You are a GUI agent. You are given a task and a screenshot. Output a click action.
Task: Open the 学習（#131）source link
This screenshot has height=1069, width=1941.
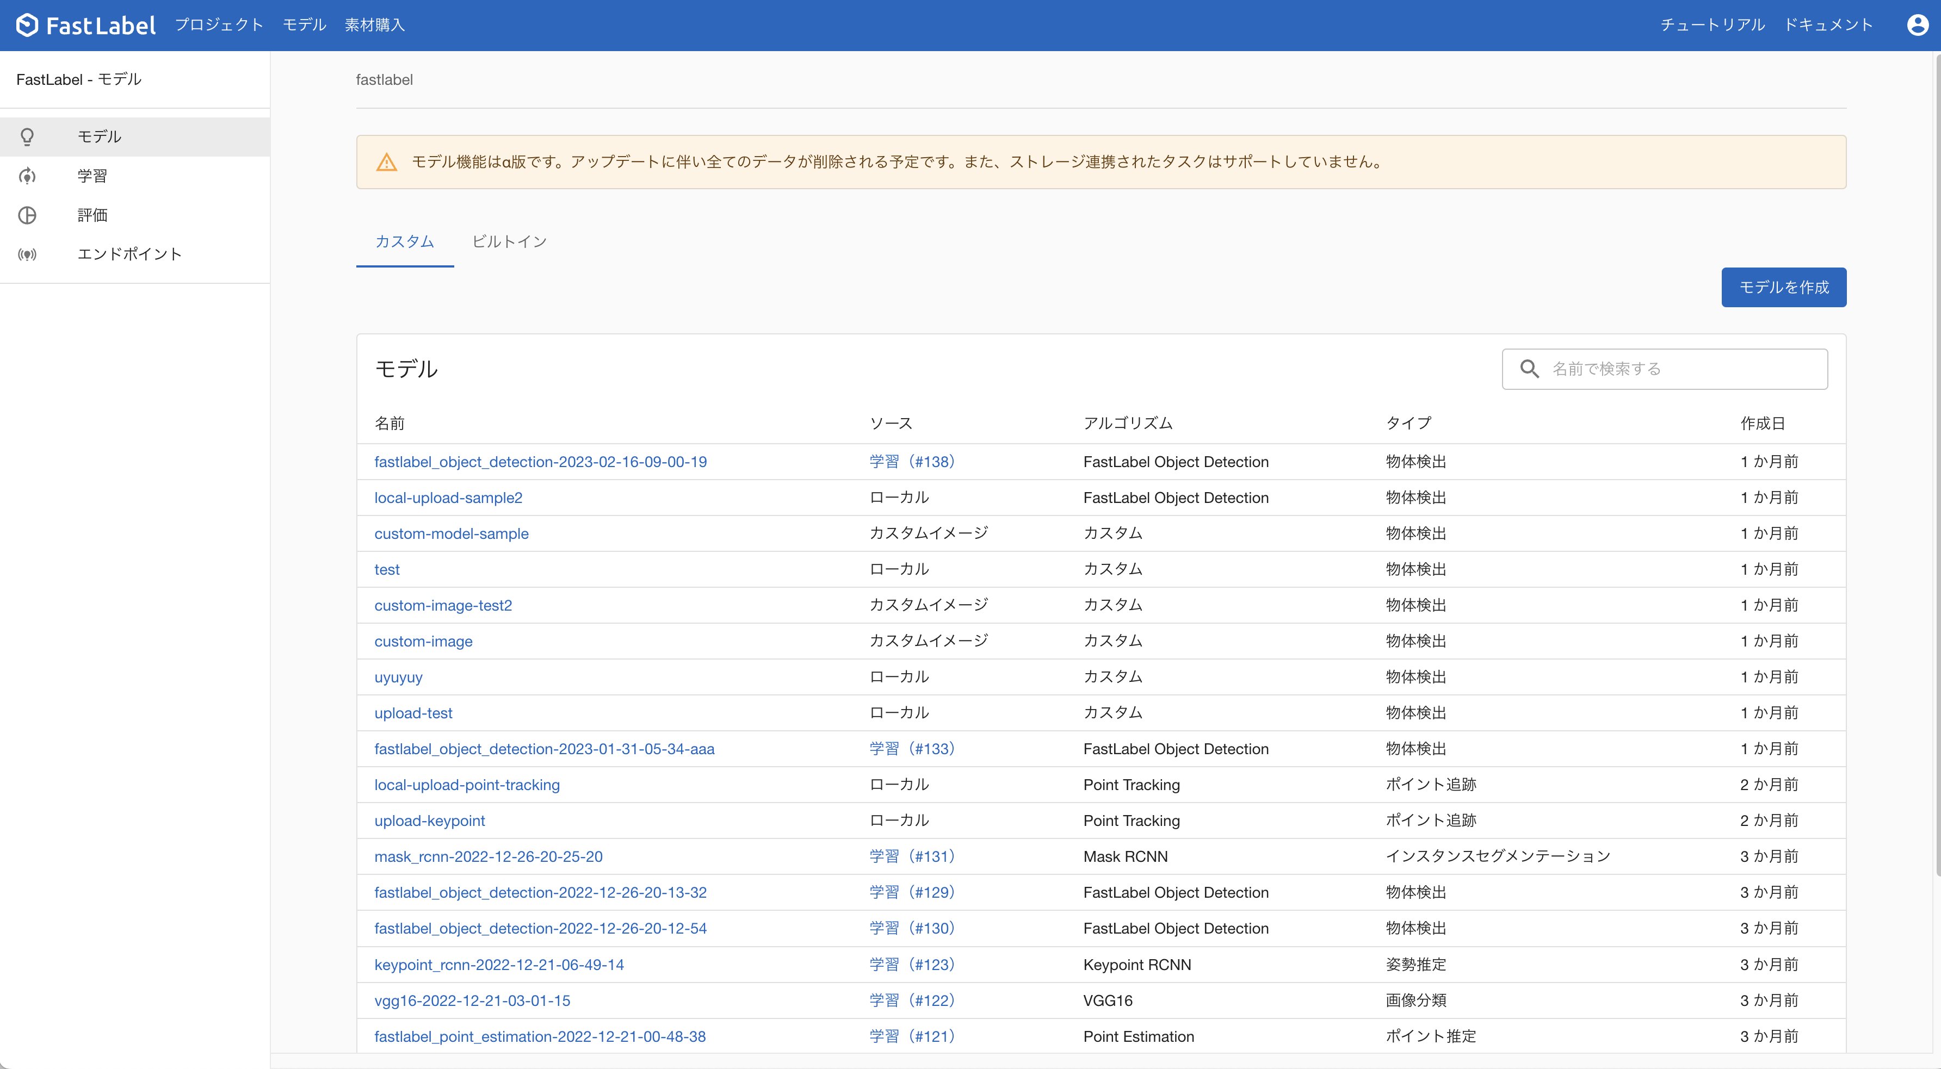click(912, 856)
